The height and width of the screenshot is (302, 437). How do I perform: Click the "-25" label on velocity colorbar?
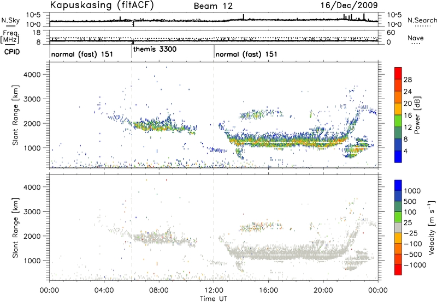point(411,233)
